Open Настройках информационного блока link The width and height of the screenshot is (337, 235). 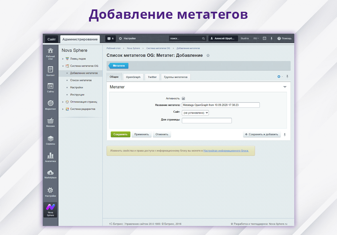(226, 150)
